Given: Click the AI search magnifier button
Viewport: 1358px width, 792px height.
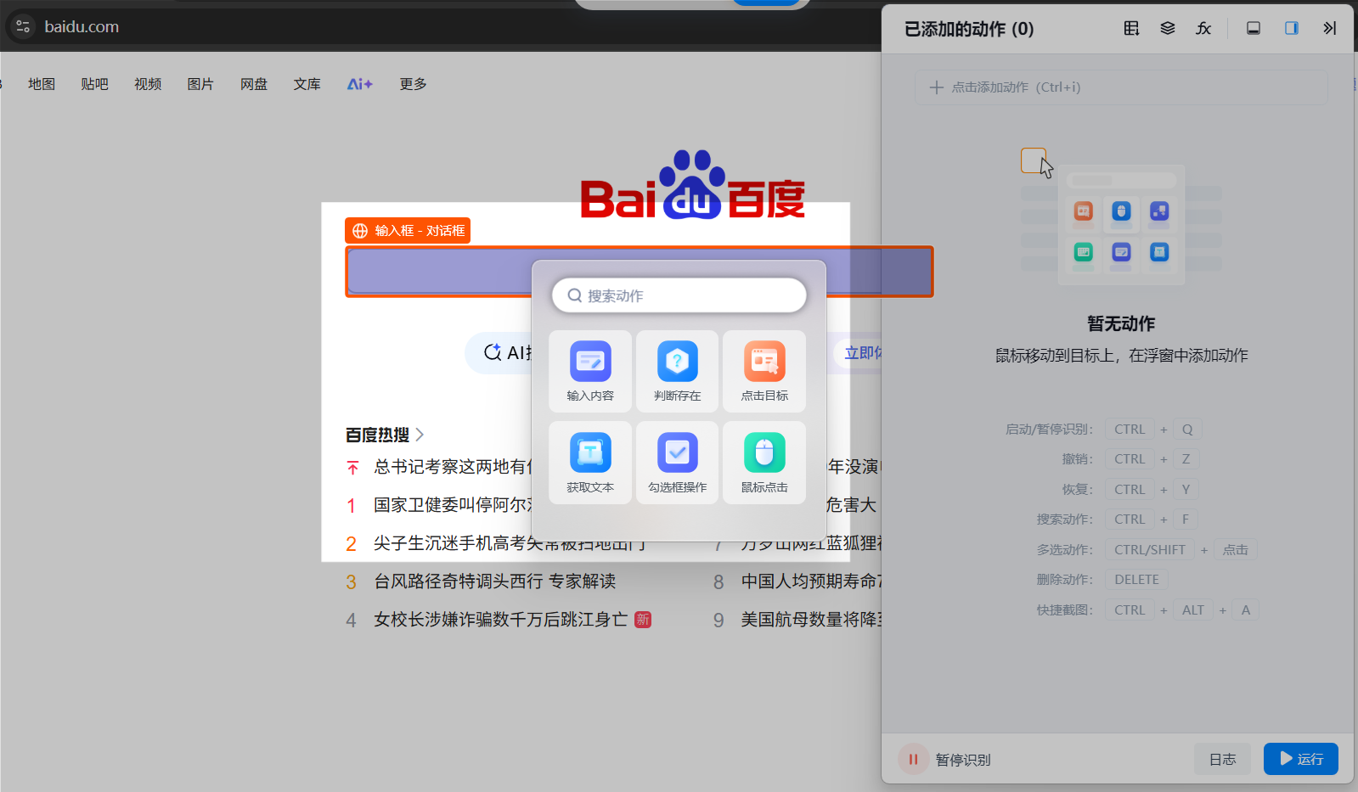Looking at the screenshot, I should [x=492, y=352].
